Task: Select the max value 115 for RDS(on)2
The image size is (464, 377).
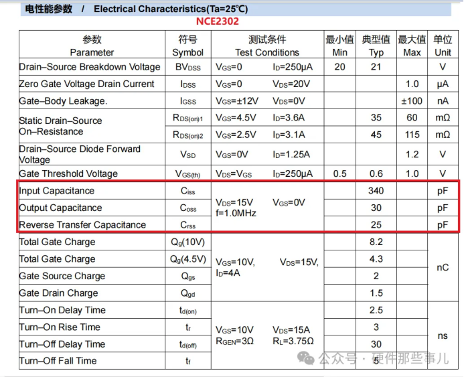Action: (x=412, y=135)
